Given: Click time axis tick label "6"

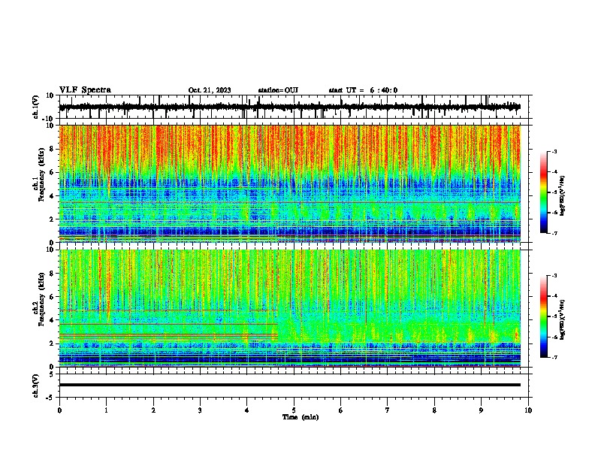Looking at the screenshot, I should click(x=341, y=410).
